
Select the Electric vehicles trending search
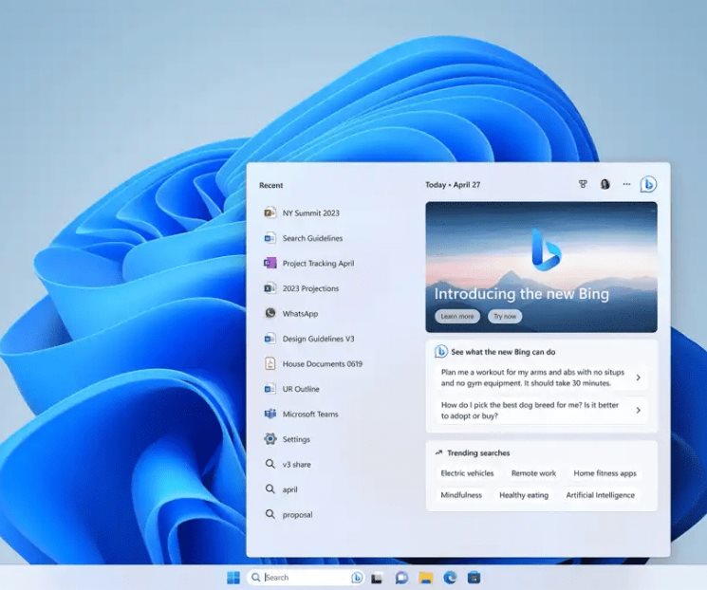coord(467,473)
